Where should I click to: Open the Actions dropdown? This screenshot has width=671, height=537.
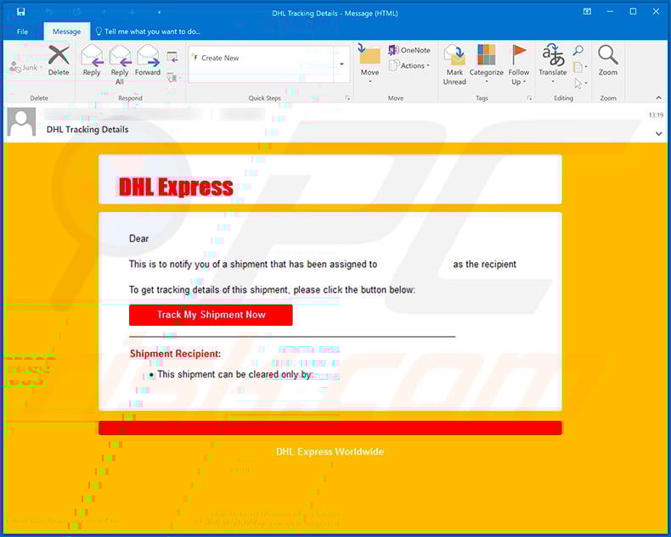click(x=409, y=65)
